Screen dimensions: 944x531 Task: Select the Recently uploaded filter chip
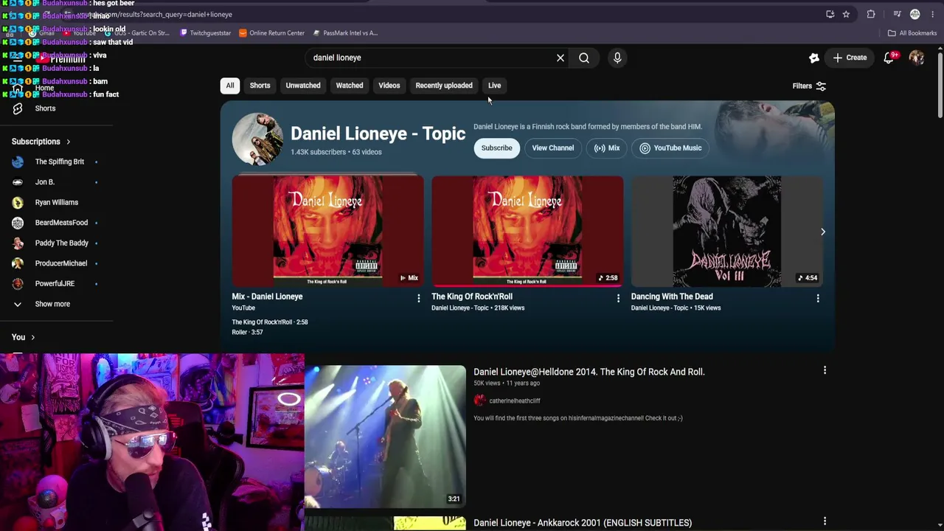point(444,86)
